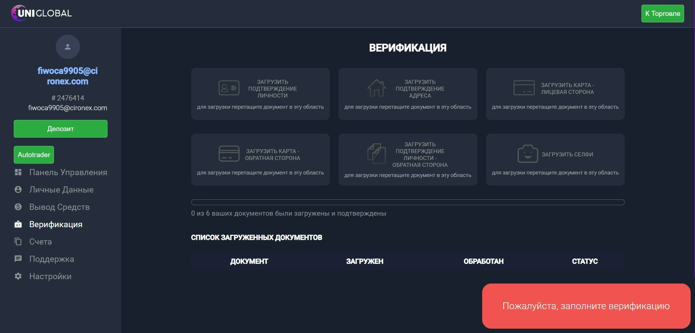Click the UniGlobal logo
This screenshot has height=333, width=695.
pos(41,13)
